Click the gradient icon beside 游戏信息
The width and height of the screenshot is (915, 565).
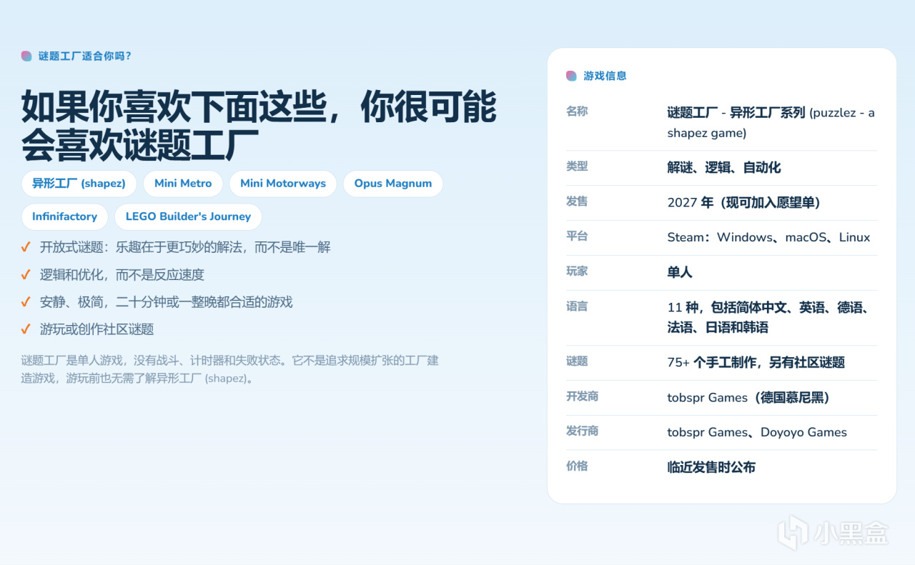[571, 76]
